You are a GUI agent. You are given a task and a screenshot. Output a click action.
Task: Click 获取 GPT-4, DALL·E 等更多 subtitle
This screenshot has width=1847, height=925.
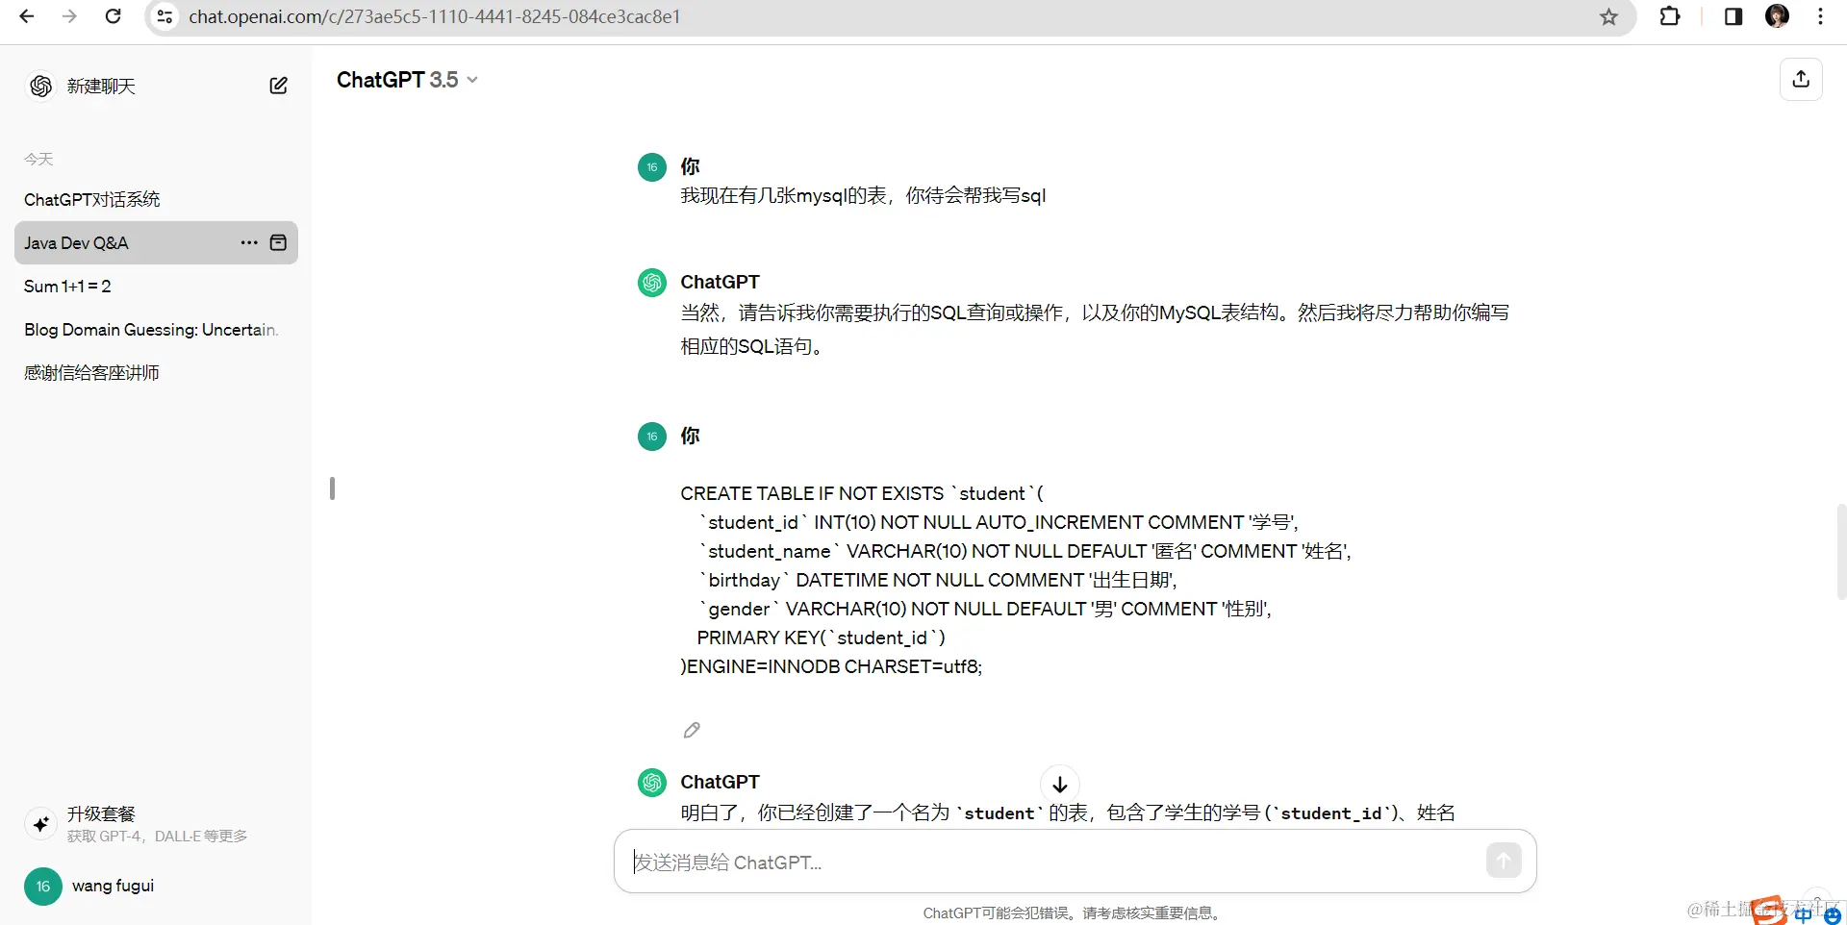(157, 836)
